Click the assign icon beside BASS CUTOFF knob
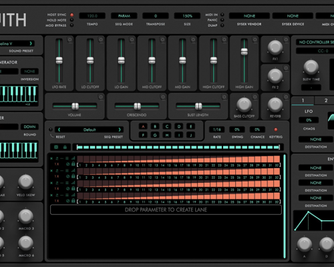Viewport: 334px width, 267px height. coord(255,97)
